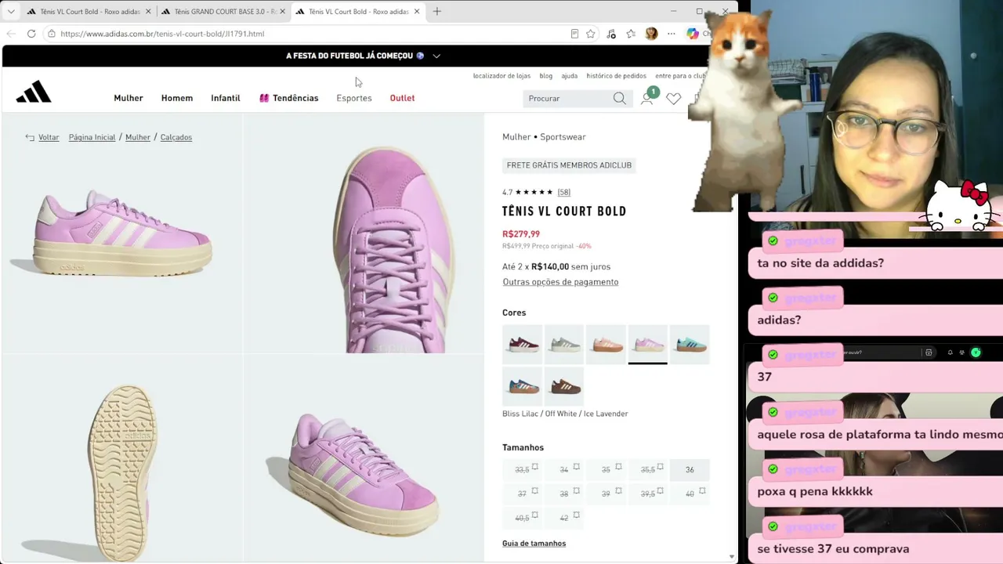This screenshot has height=564, width=1003.
Task: Click the notify bell for size 37
Action: [x=535, y=491]
